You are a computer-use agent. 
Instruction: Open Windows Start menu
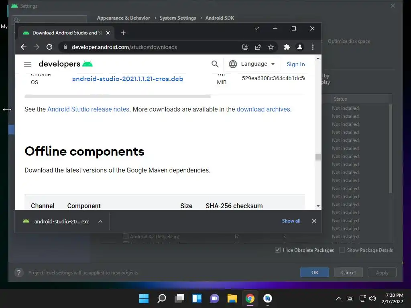pyautogui.click(x=144, y=298)
